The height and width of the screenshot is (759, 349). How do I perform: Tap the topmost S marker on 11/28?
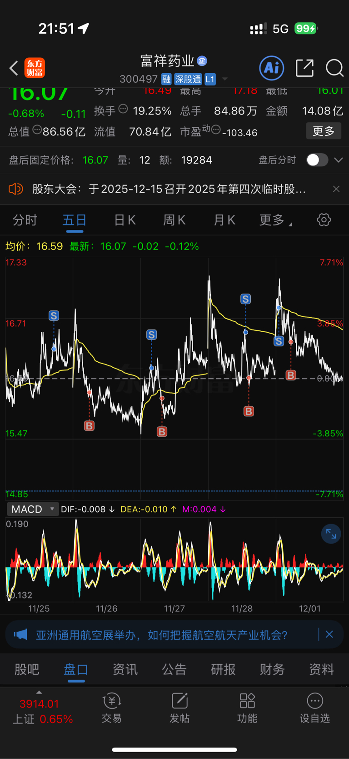pos(245,299)
